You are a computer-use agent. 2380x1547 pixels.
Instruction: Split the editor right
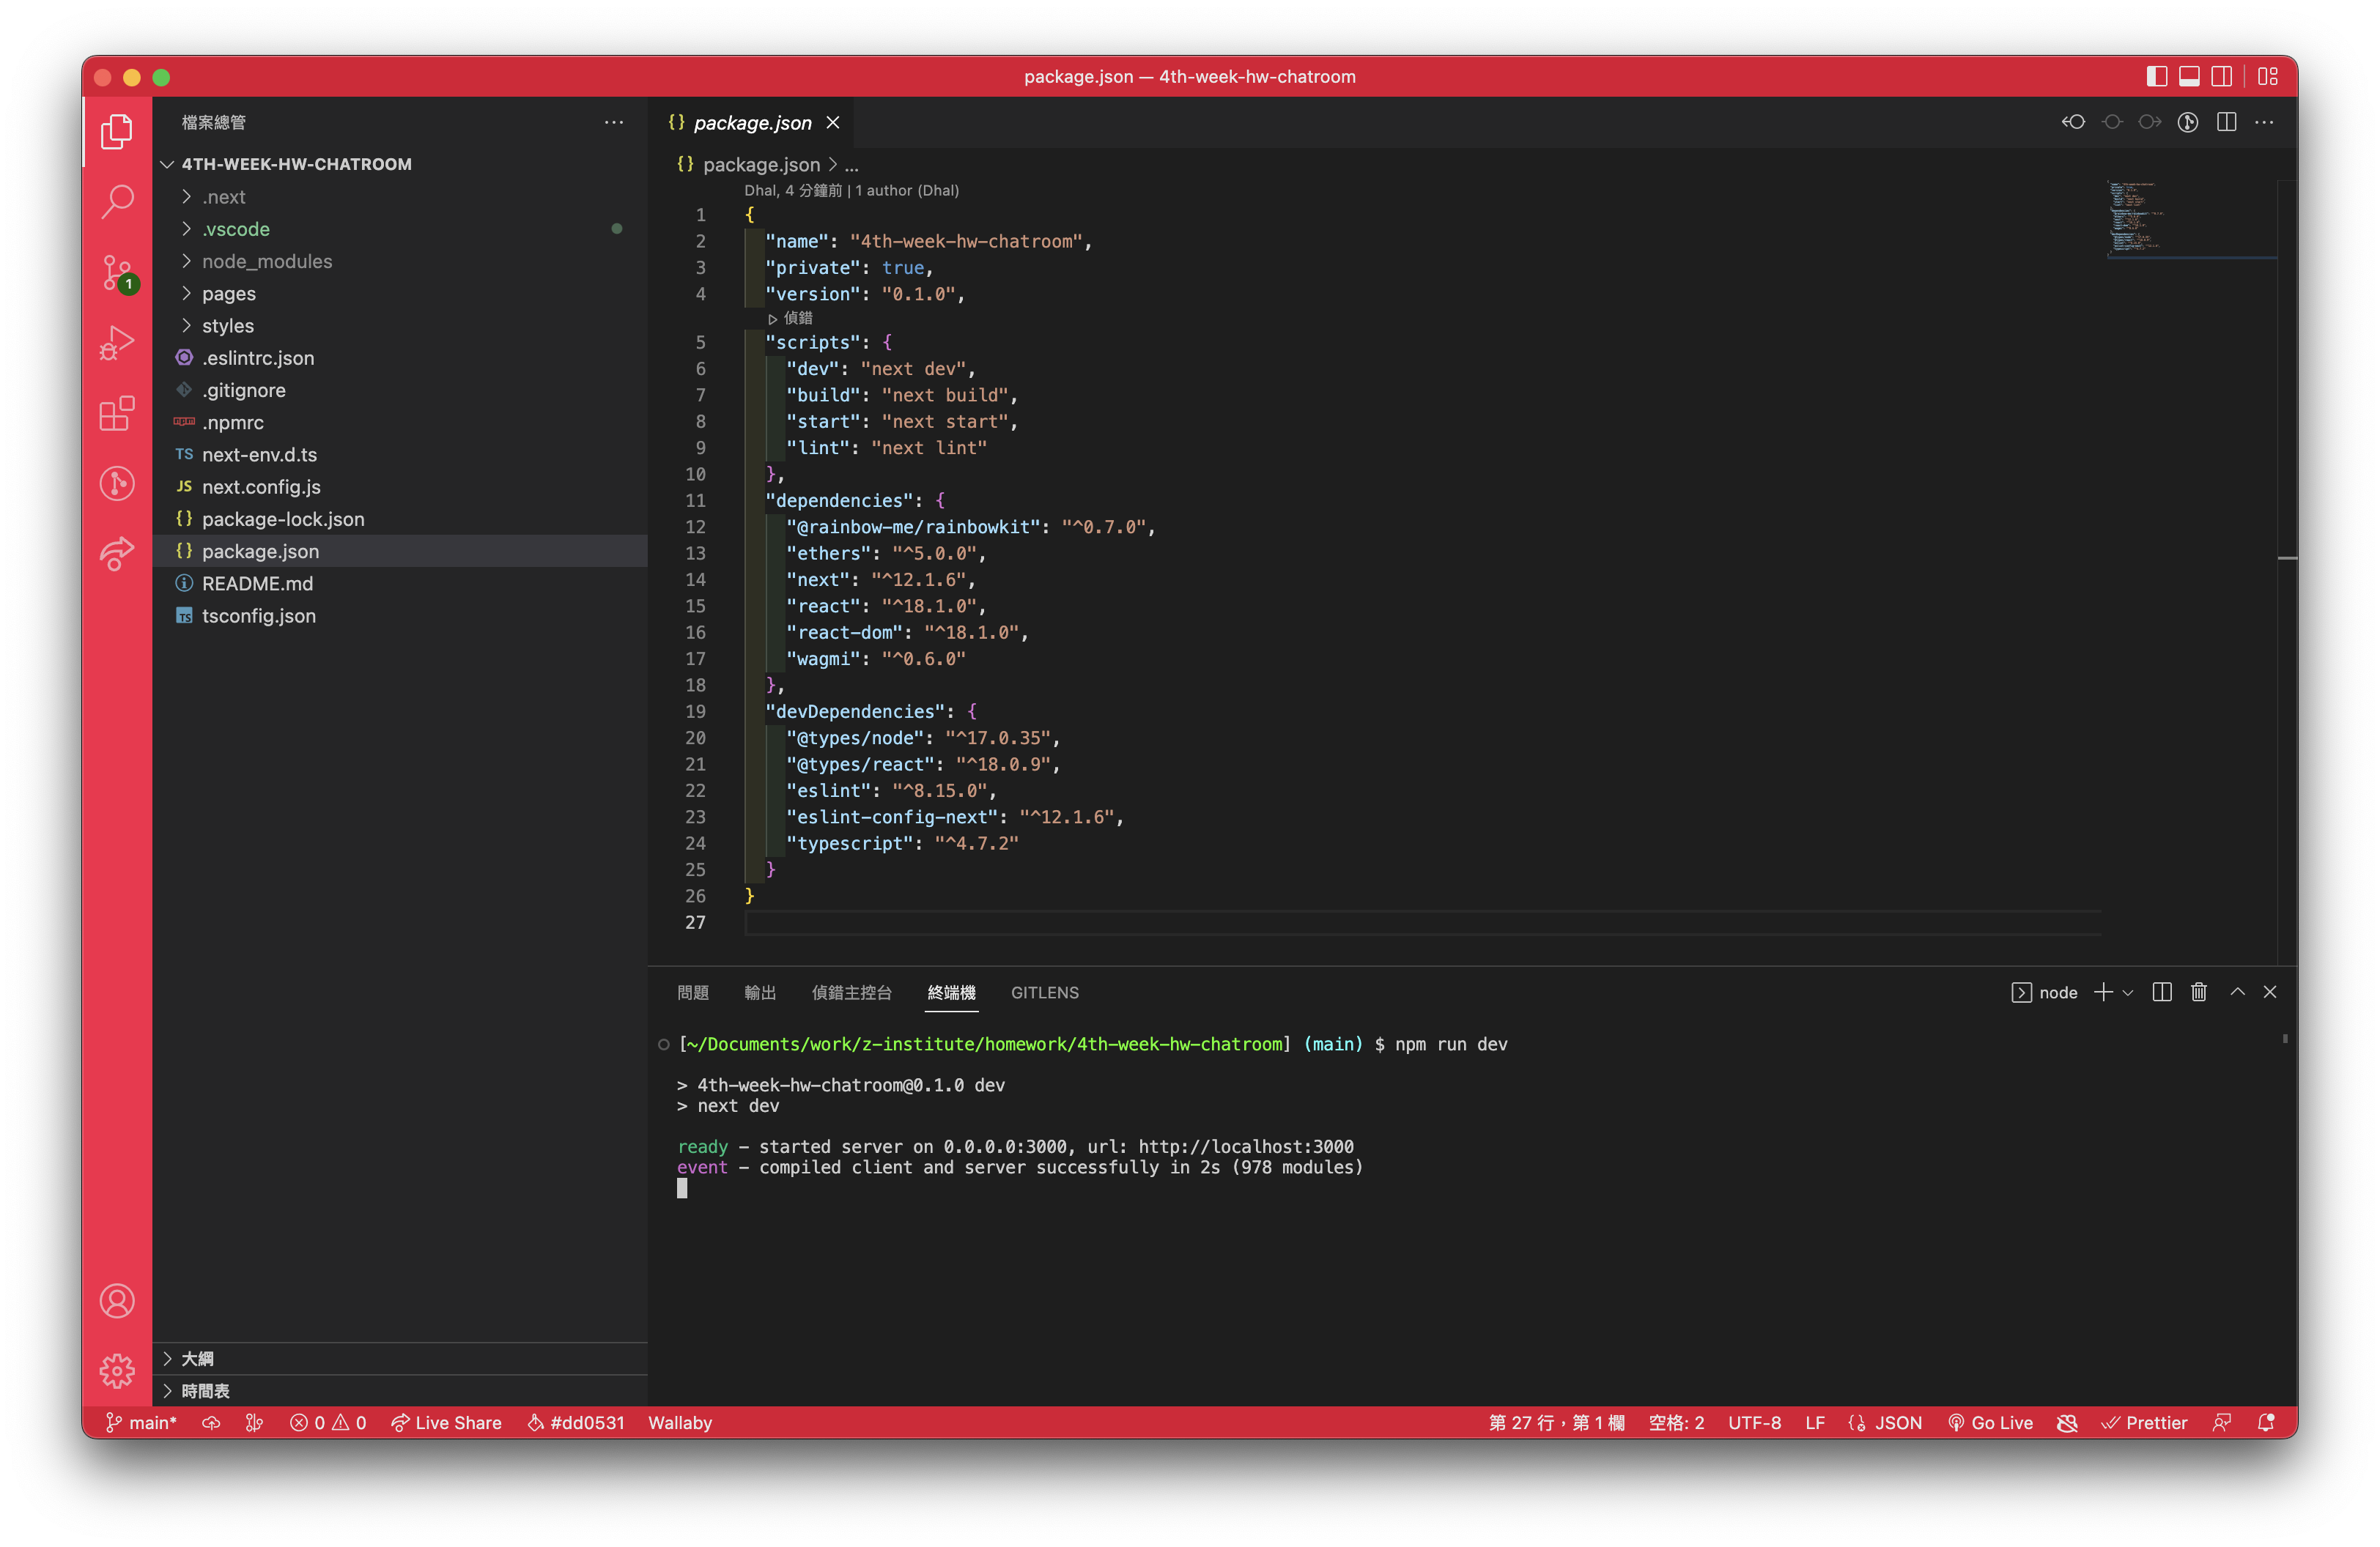click(x=2226, y=122)
